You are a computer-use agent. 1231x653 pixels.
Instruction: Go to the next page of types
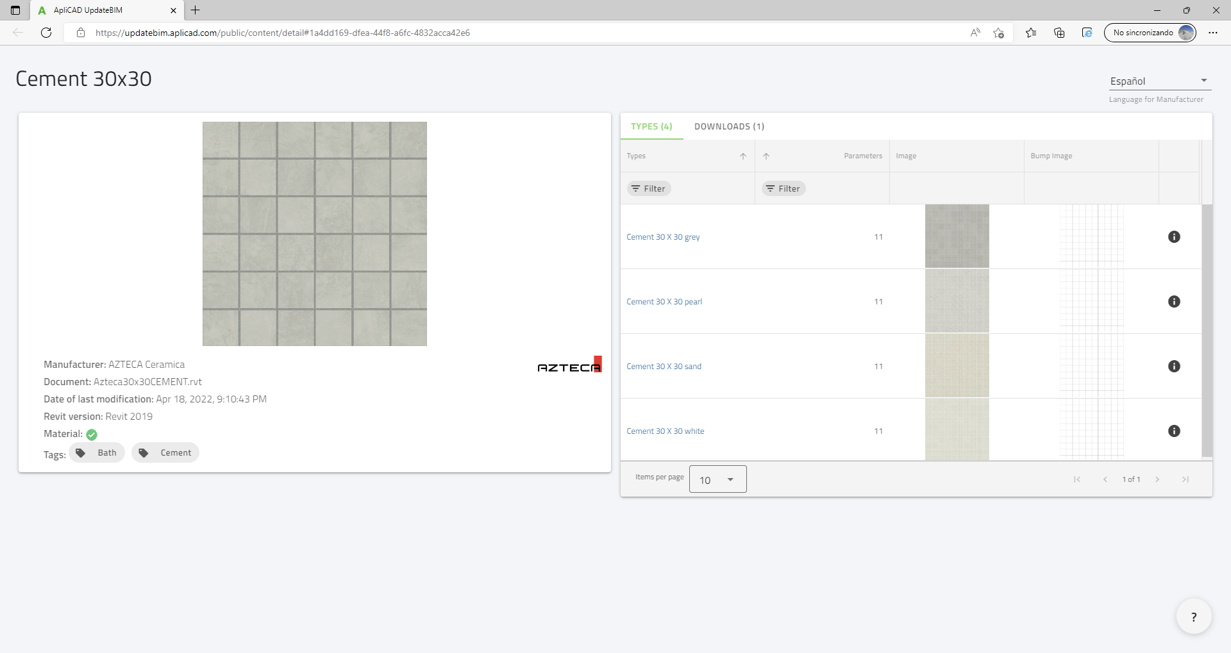(1158, 479)
